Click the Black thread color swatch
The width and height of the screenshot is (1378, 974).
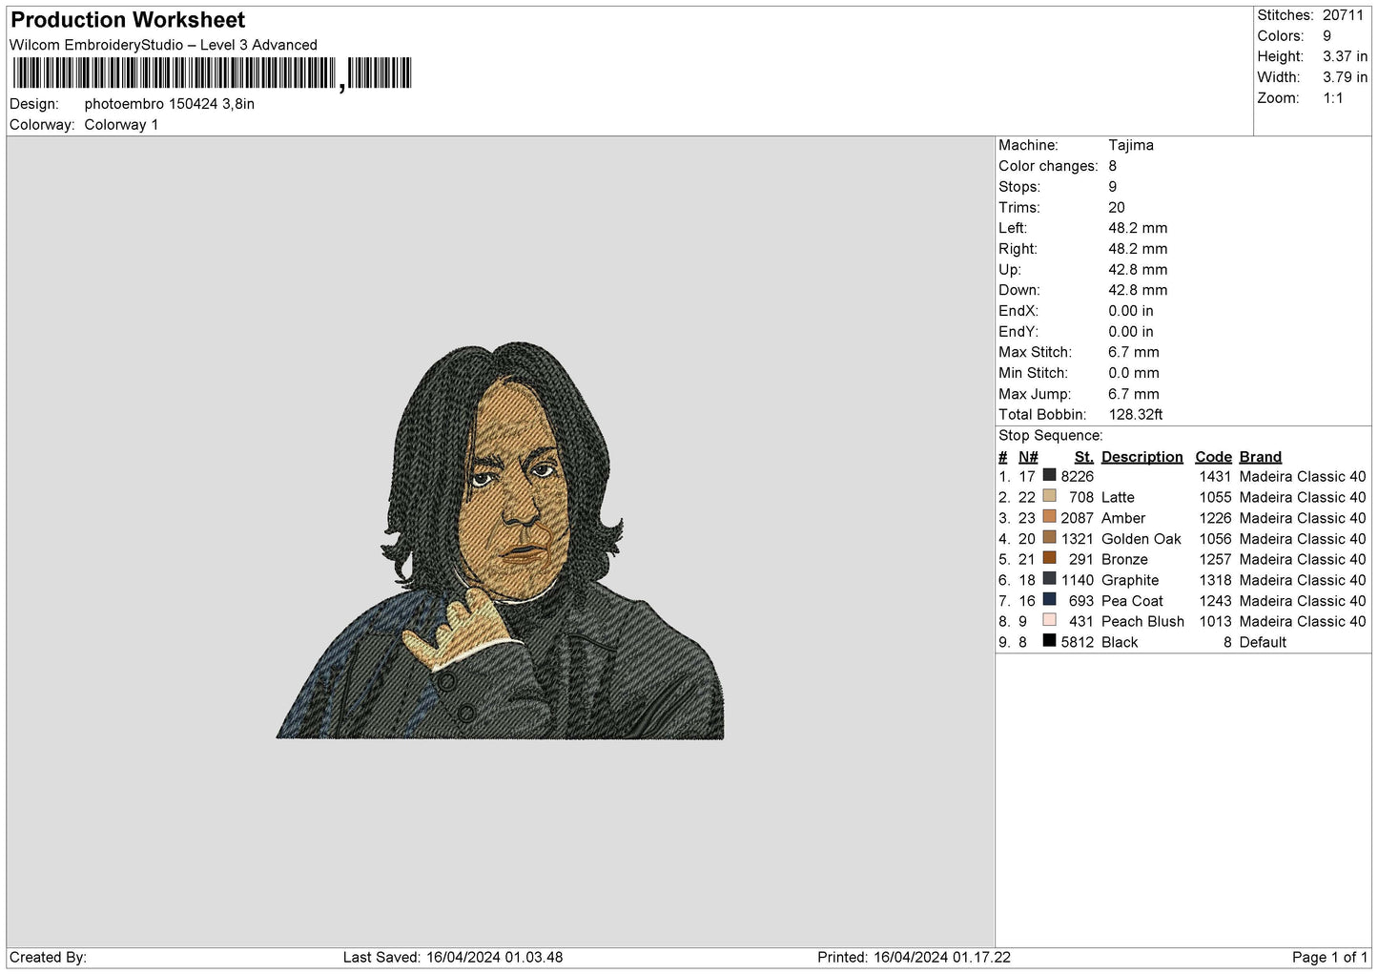1050,641
